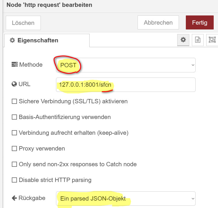
Task: Click the Rückgabe arrow icon
Action: tap(14, 198)
